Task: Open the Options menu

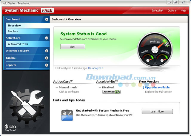Action: click(172, 10)
